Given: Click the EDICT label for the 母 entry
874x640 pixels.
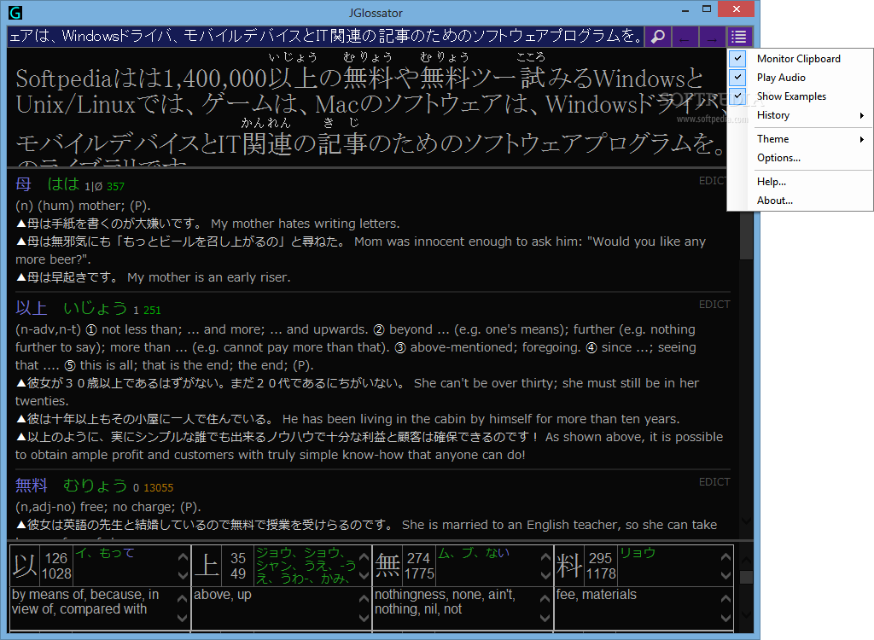Looking at the screenshot, I should (x=713, y=181).
